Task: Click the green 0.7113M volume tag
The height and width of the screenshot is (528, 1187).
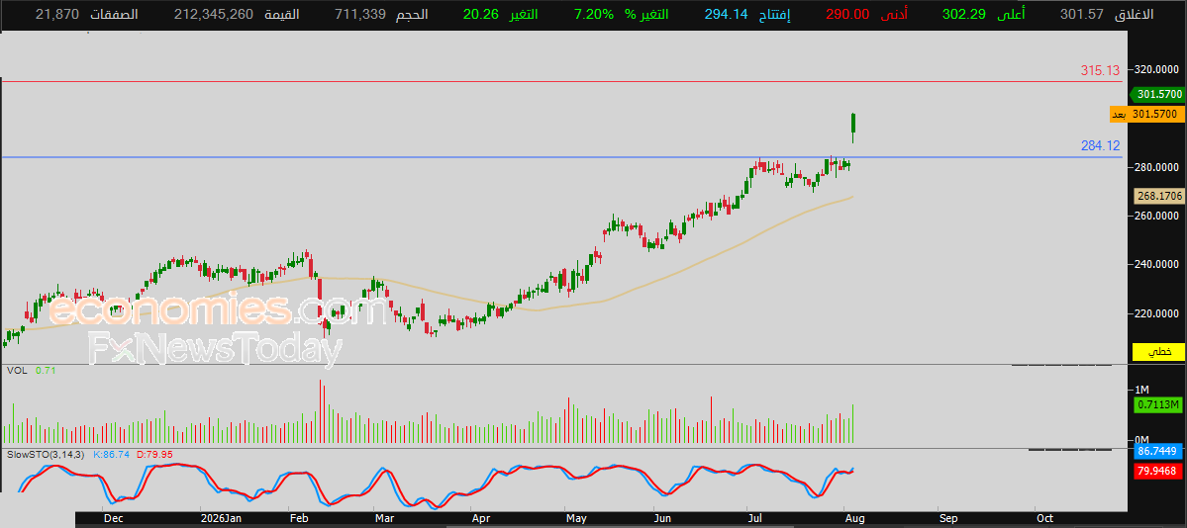Action: (x=1158, y=405)
